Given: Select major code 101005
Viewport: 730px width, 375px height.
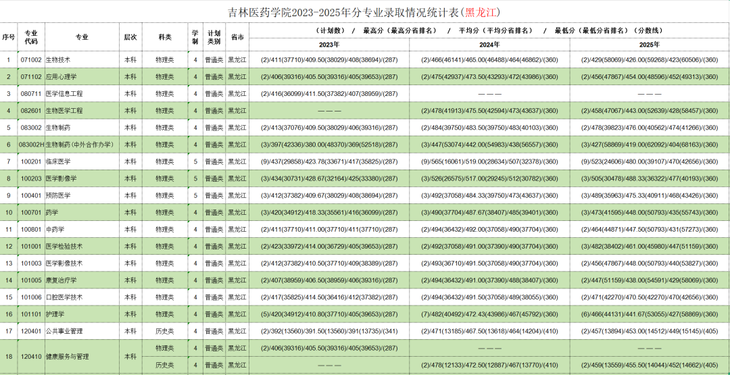Looking at the screenshot, I should [31, 280].
